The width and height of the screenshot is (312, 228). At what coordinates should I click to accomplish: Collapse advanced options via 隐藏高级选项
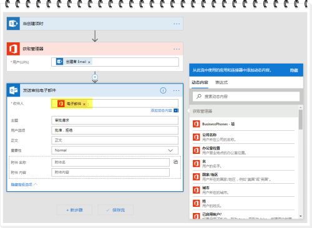(24, 184)
